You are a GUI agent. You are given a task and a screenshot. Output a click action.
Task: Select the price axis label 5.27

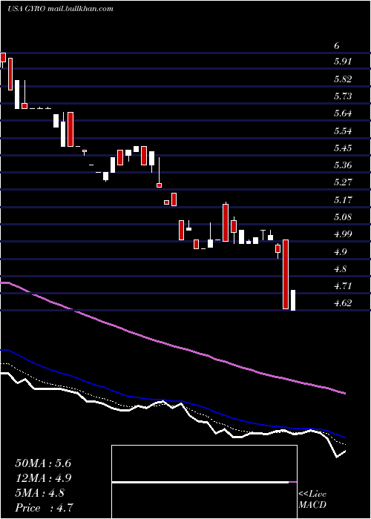tap(343, 182)
